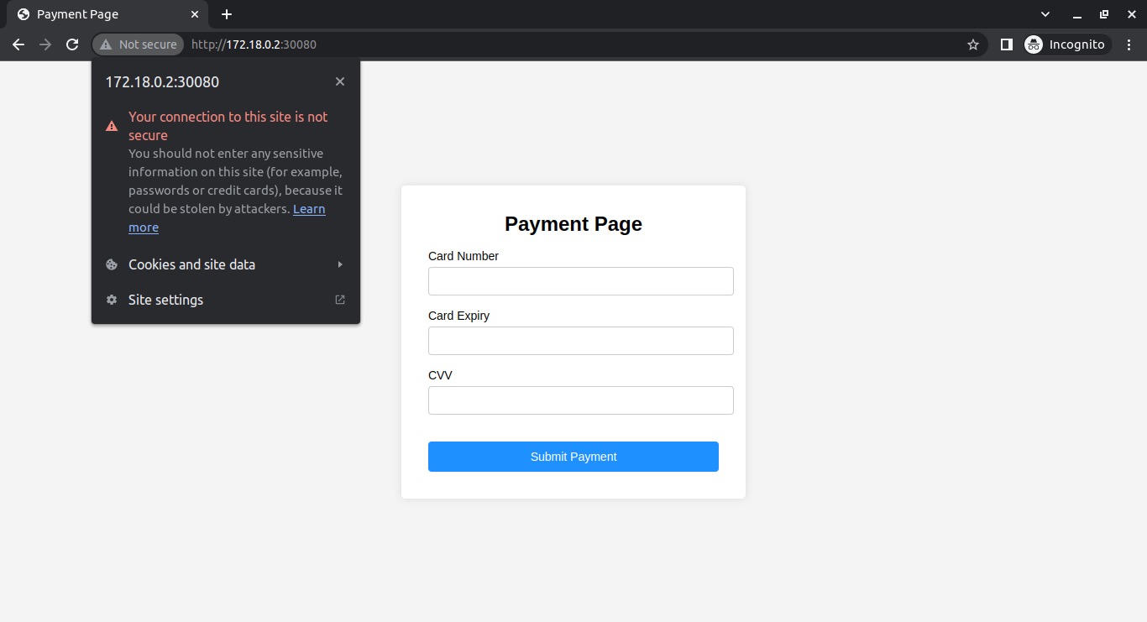
Task: Click the Not secure warning chip
Action: (139, 44)
